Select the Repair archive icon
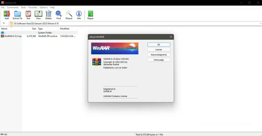 (90, 14)
